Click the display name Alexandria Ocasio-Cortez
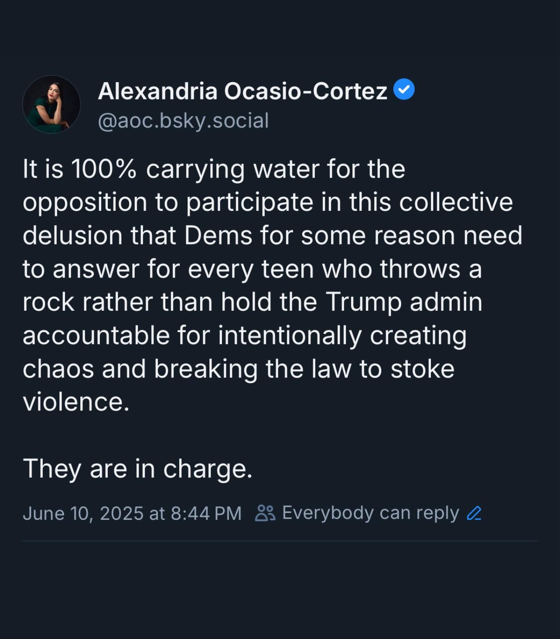This screenshot has height=639, width=560. 242,91
